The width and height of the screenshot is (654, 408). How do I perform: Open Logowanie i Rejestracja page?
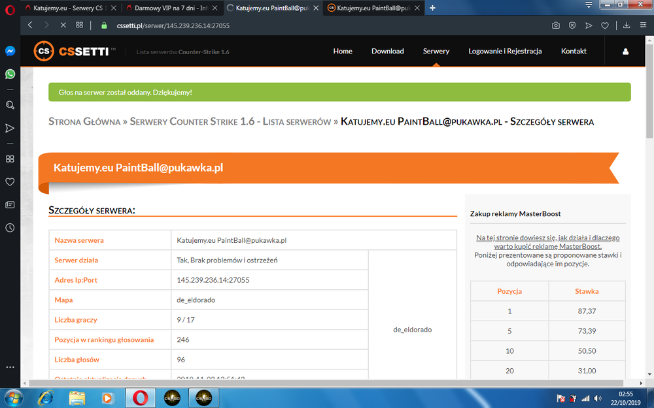tap(505, 51)
